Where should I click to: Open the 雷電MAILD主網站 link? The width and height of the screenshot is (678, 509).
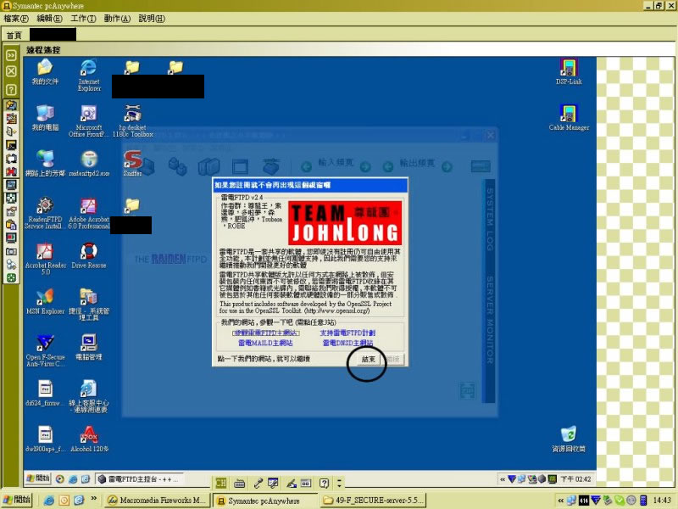point(265,343)
